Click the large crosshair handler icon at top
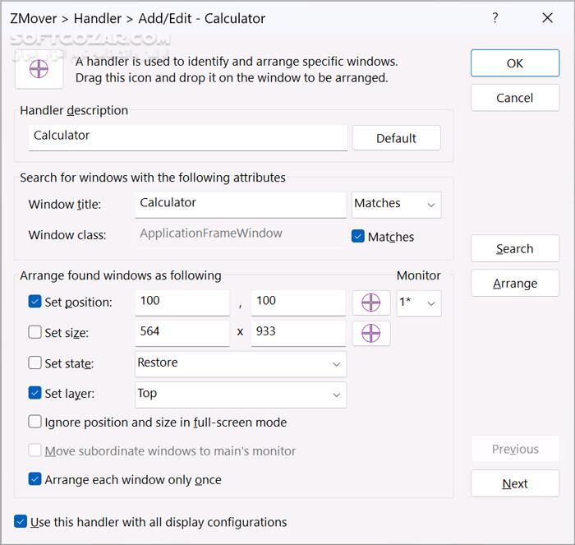The image size is (575, 545). [39, 70]
